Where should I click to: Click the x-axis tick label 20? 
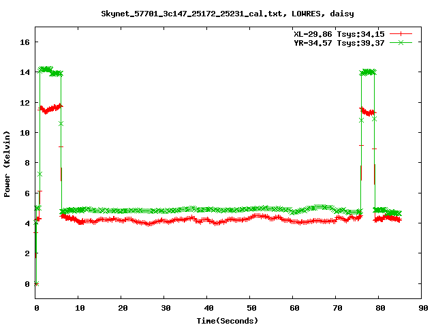tap(123, 308)
